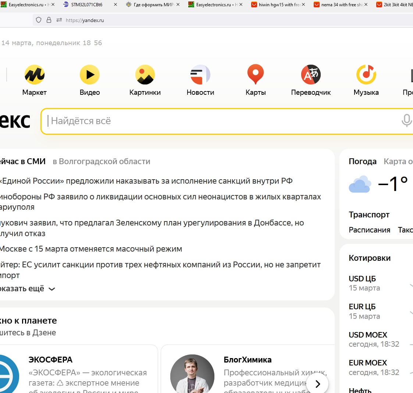
Task: Switch to the hiwin hgw15 tab
Action: 277,5
